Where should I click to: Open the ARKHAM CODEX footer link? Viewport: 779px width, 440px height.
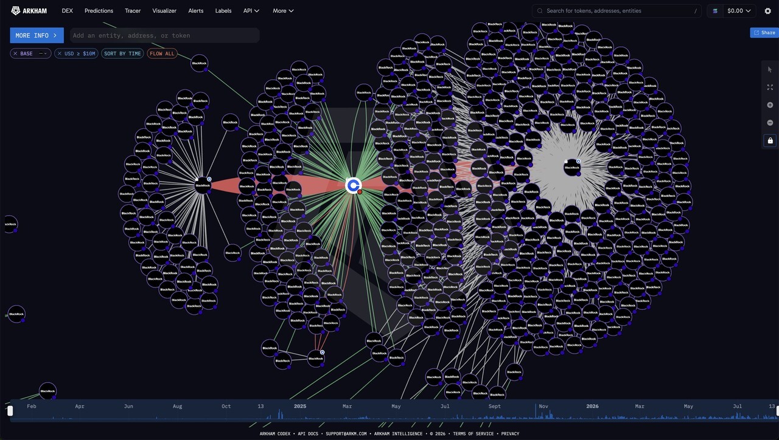point(276,433)
